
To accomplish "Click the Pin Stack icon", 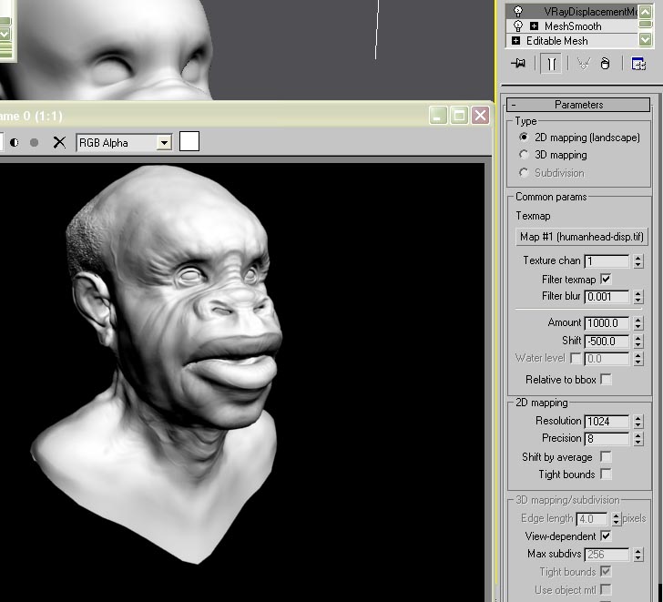I will (519, 64).
